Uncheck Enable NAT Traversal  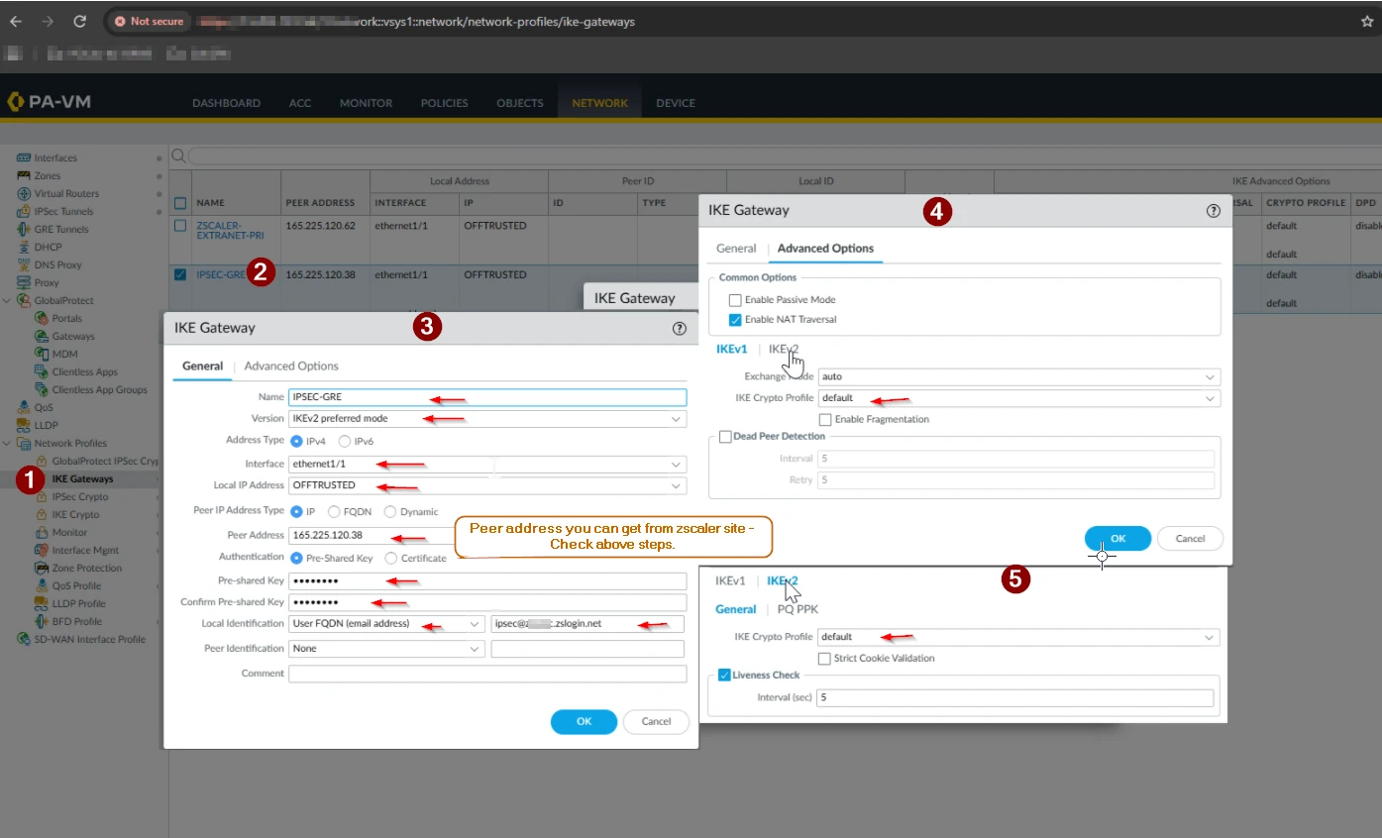click(x=735, y=320)
